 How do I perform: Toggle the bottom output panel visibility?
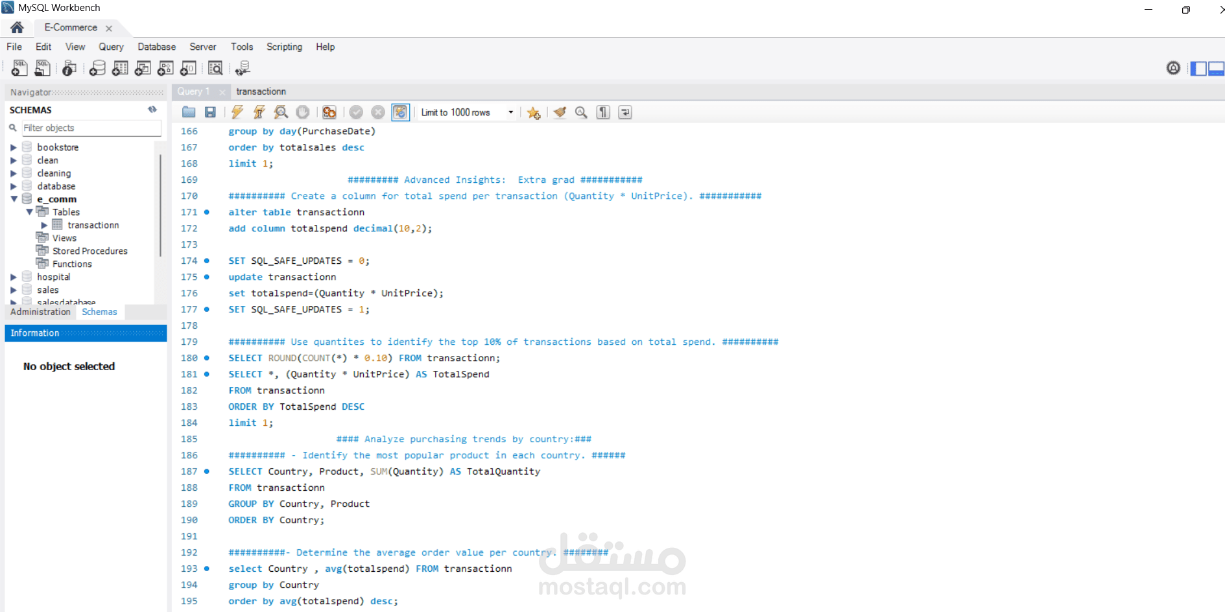click(x=1217, y=68)
